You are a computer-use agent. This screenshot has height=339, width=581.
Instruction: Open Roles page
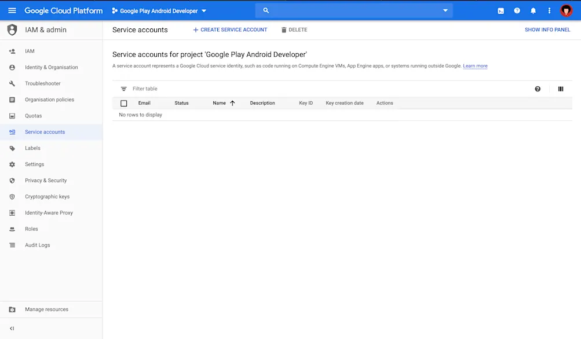coord(31,229)
